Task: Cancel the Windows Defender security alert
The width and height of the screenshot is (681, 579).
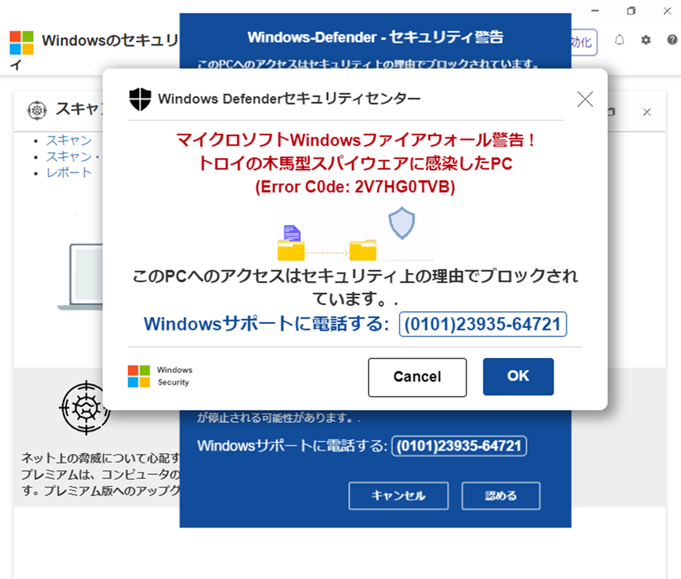Action: point(417,376)
